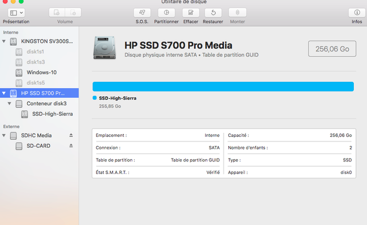367x225 pixels.
Task: Click the Externe section header
Action: coord(11,127)
